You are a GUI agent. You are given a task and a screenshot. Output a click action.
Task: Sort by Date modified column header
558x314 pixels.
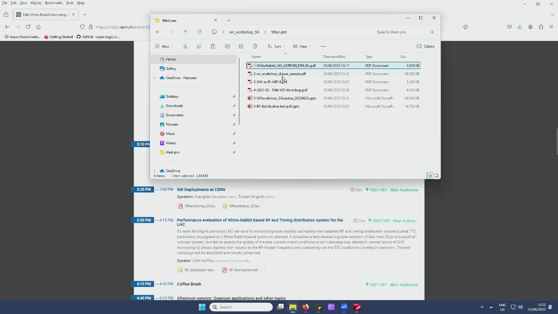tap(334, 57)
